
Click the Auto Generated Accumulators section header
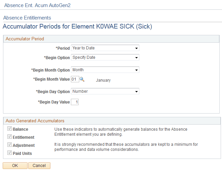pyautogui.click(x=35, y=121)
